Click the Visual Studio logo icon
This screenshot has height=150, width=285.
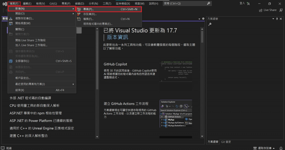point(5,4)
